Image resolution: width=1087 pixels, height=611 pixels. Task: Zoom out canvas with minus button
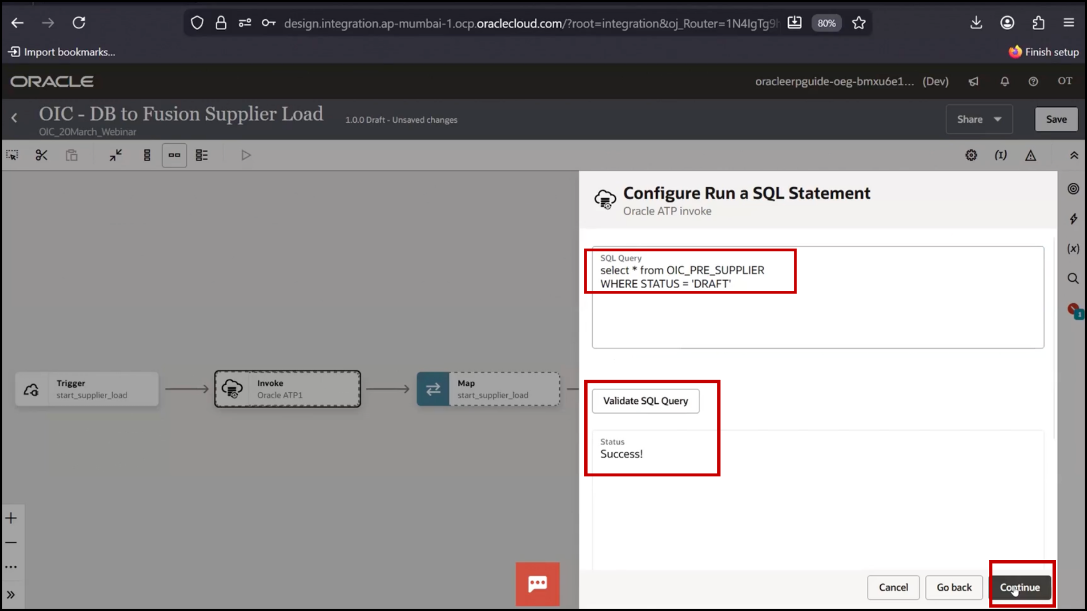tap(11, 543)
